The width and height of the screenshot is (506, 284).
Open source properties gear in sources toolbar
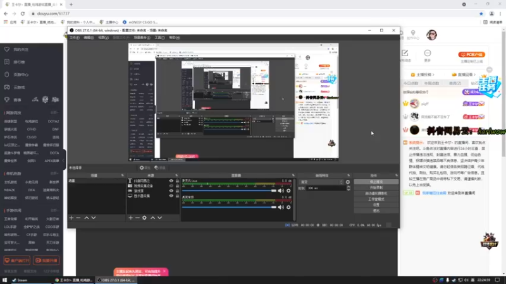coord(144,218)
